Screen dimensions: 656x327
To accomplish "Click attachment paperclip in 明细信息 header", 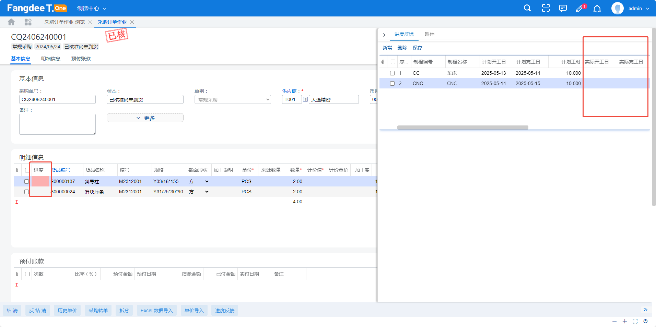I will pyautogui.click(x=17, y=170).
